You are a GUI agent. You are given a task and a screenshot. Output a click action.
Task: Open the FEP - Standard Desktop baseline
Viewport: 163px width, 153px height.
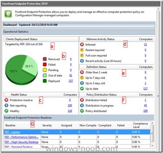(x=18, y=147)
